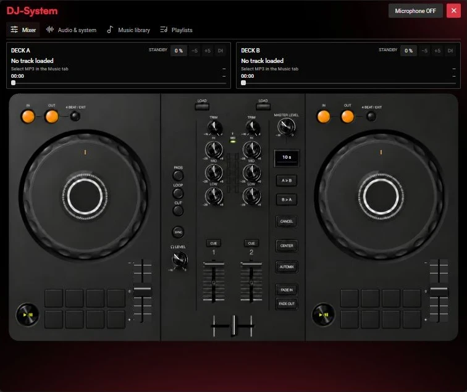Click the channel 2 MID EQ knob
The image size is (467, 392).
point(251,172)
